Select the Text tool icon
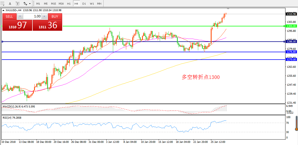This screenshot has width=298, height=145. (x=10, y=4)
